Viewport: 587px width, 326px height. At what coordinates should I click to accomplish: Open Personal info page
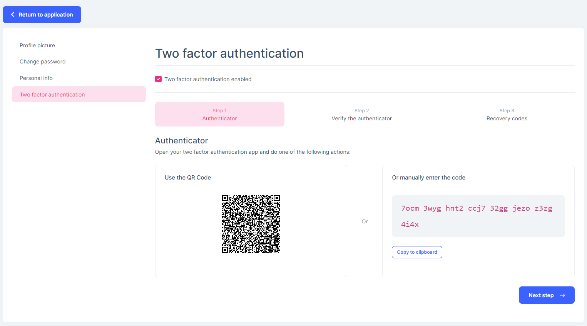(x=36, y=78)
